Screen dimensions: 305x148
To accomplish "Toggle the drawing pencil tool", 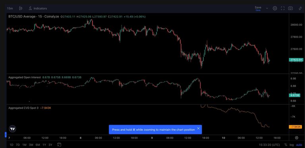I will click(300, 8).
